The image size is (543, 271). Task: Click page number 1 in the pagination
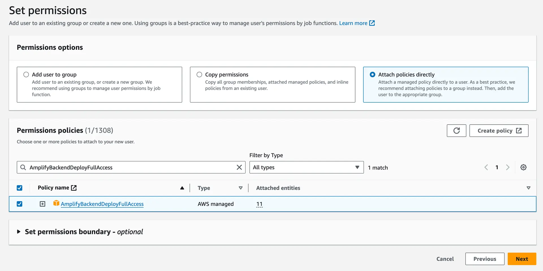click(x=497, y=167)
